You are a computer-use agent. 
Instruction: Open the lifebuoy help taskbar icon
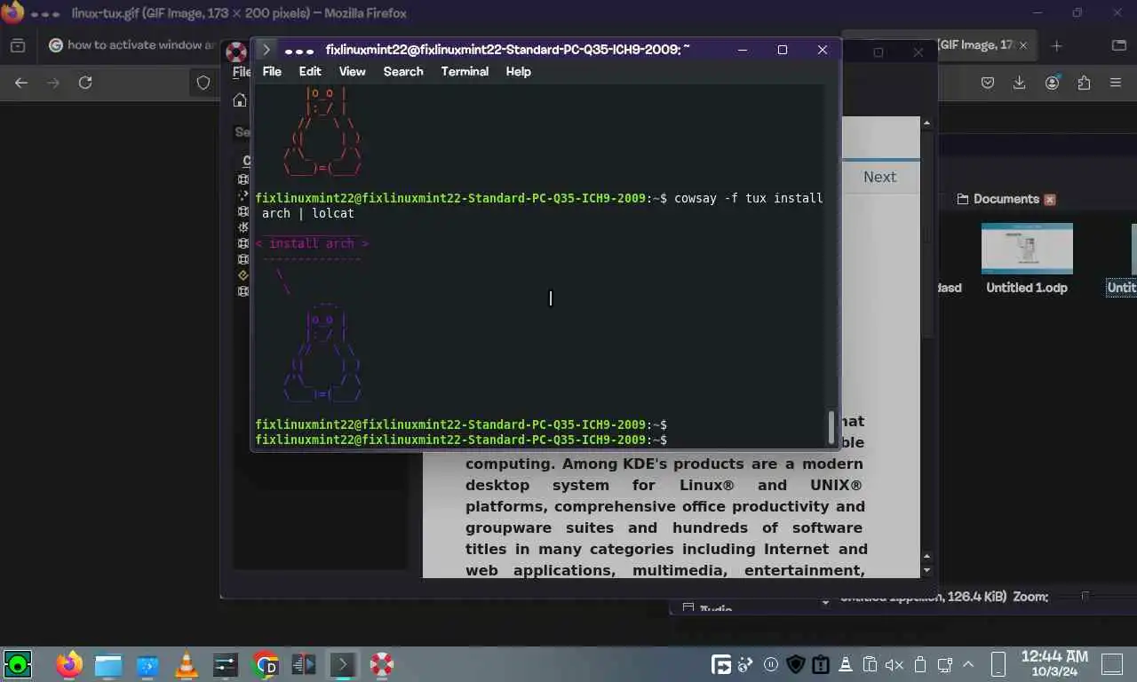382,664
